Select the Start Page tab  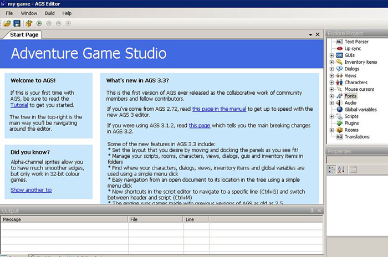coord(24,35)
